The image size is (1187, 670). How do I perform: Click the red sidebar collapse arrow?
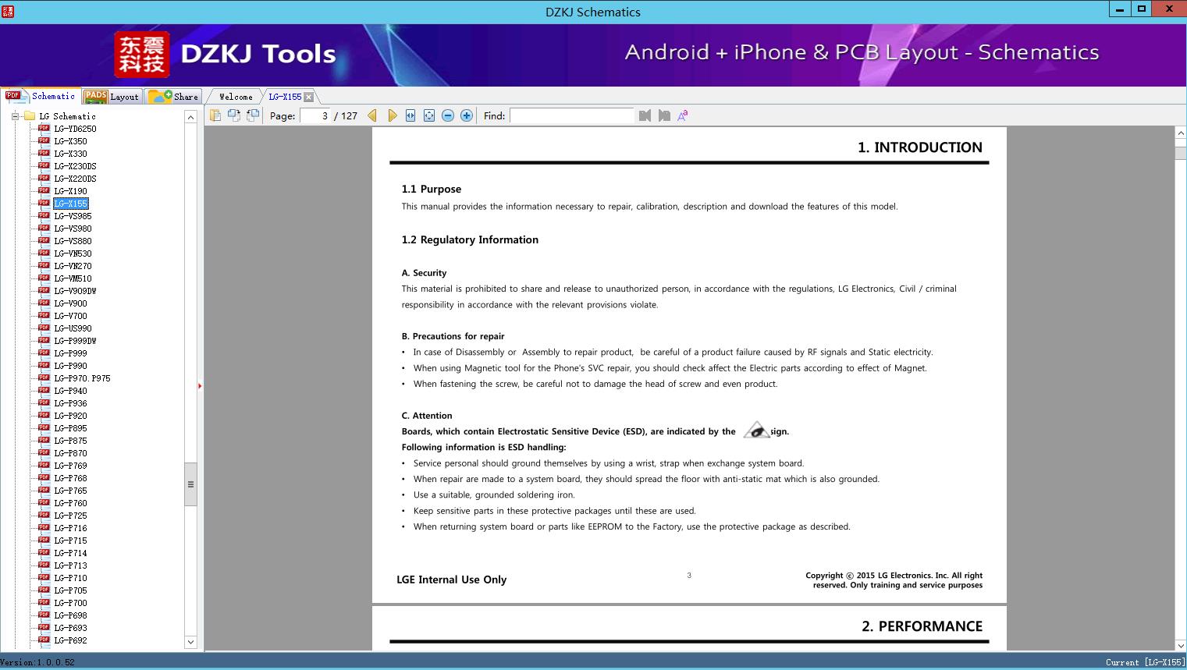(200, 386)
